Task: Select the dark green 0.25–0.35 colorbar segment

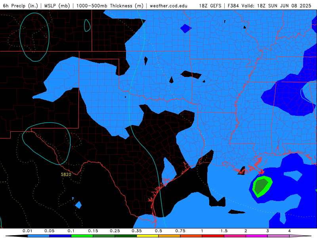Action: tap(126, 236)
